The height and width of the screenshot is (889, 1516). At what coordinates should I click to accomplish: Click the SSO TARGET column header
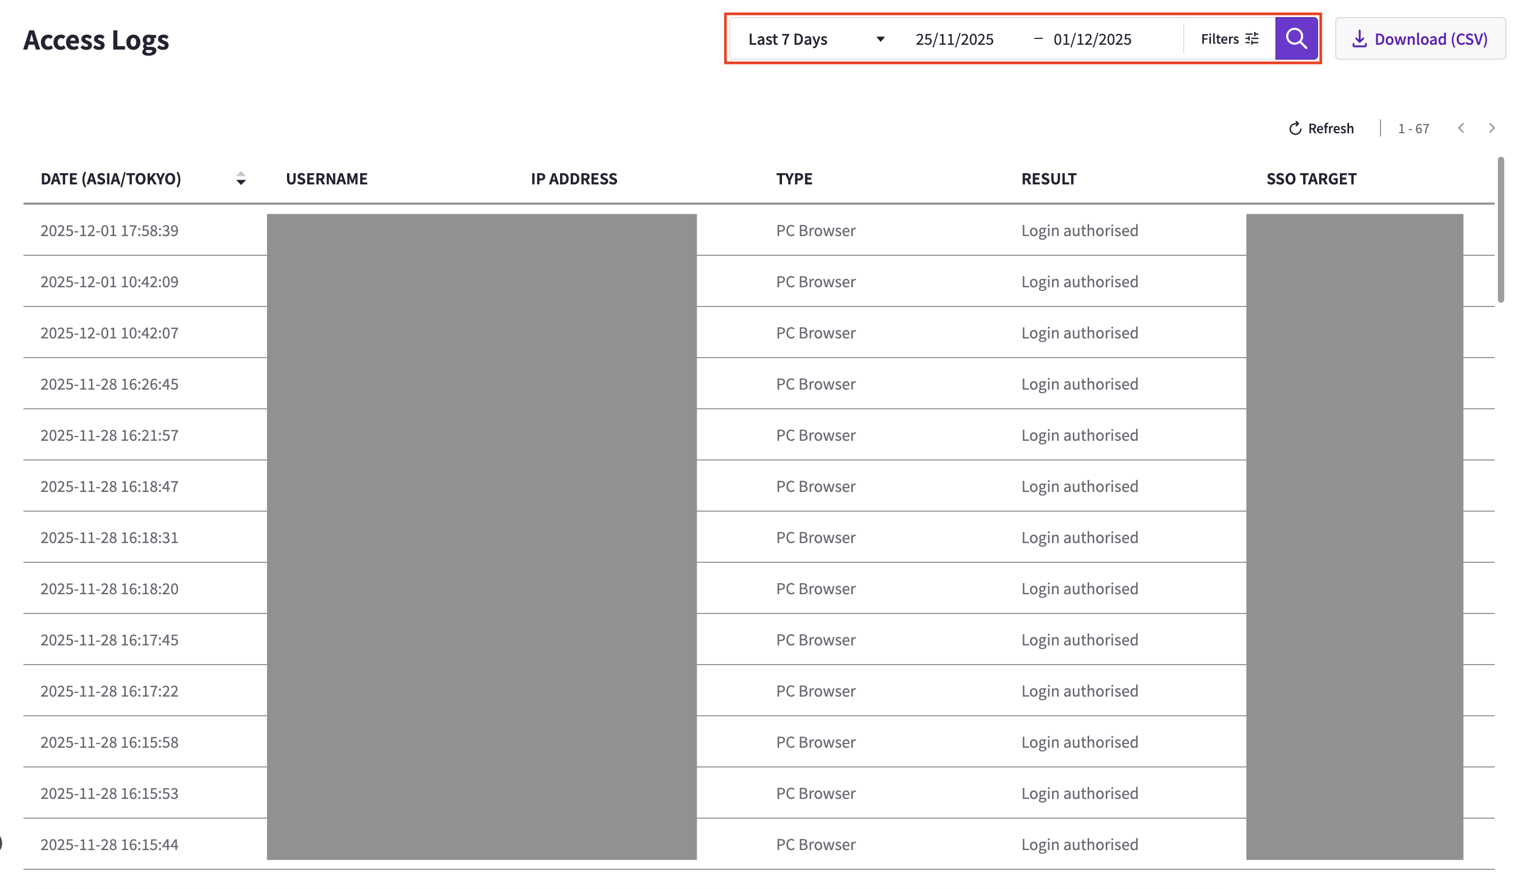tap(1311, 179)
